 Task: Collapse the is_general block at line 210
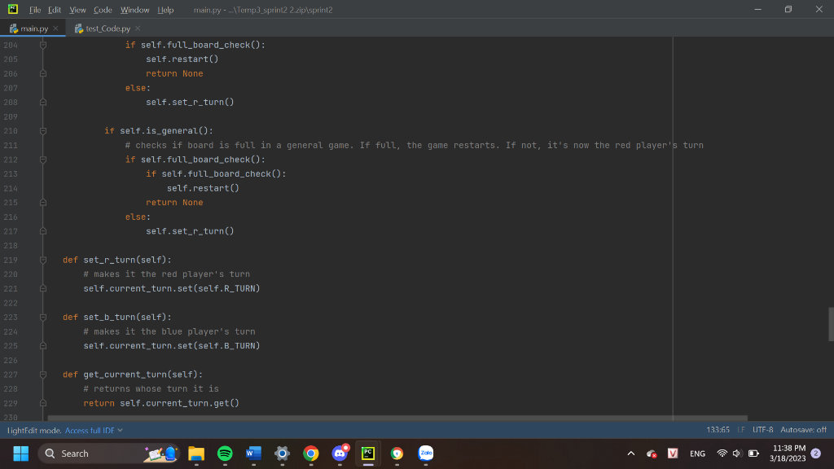click(x=43, y=131)
